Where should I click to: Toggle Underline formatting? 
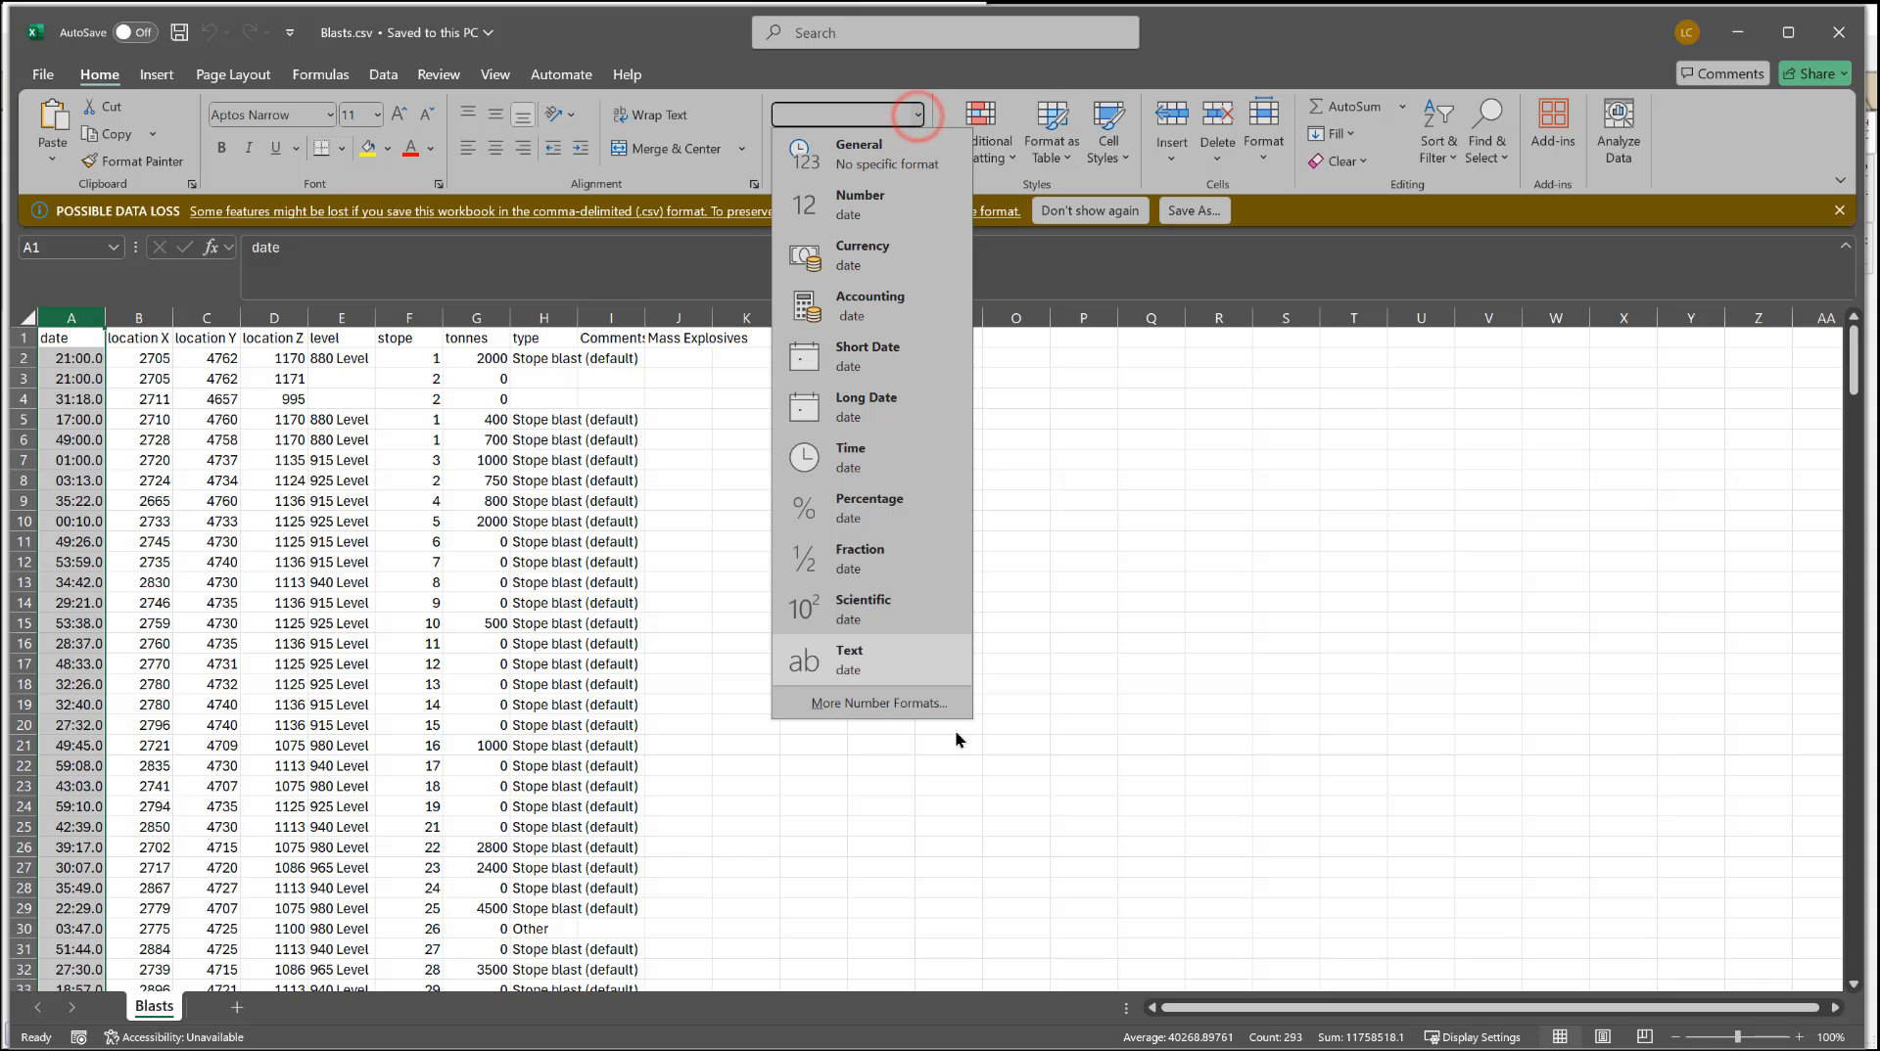(x=275, y=148)
